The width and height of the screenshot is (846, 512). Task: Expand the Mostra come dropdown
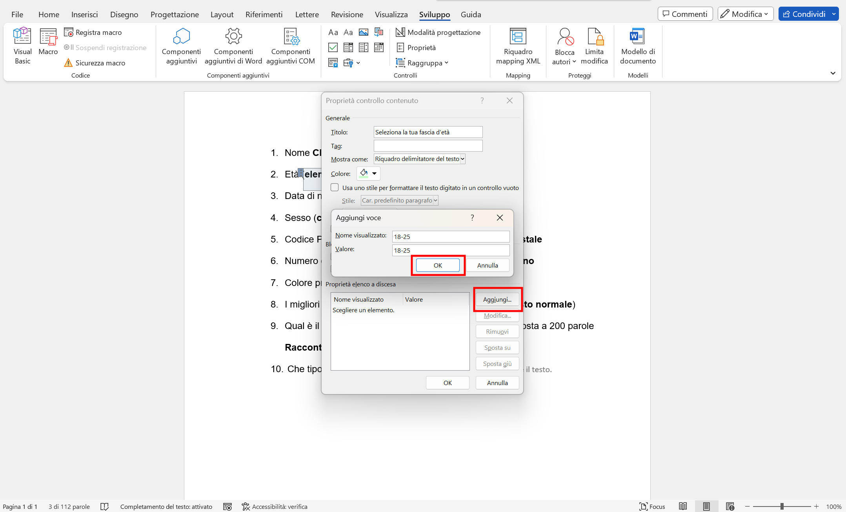click(x=462, y=159)
